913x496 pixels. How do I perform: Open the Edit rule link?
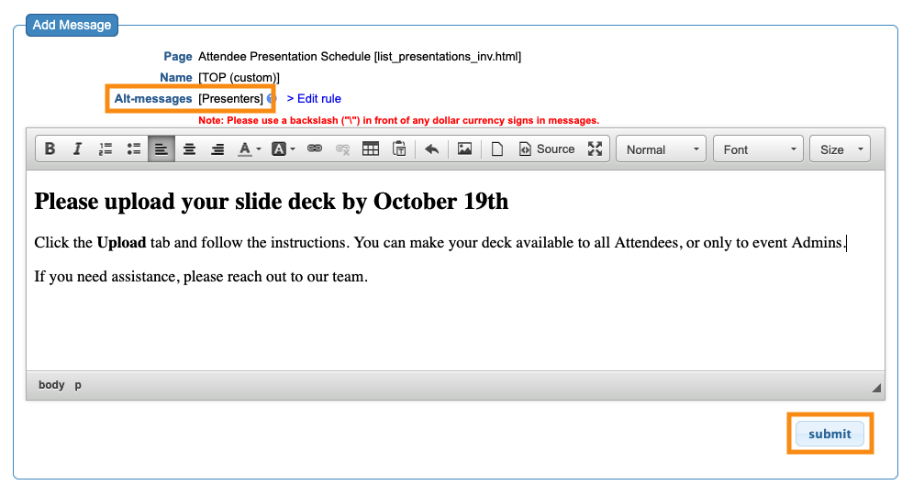point(314,99)
